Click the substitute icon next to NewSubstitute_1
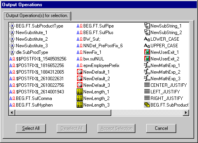 (x=12, y=33)
